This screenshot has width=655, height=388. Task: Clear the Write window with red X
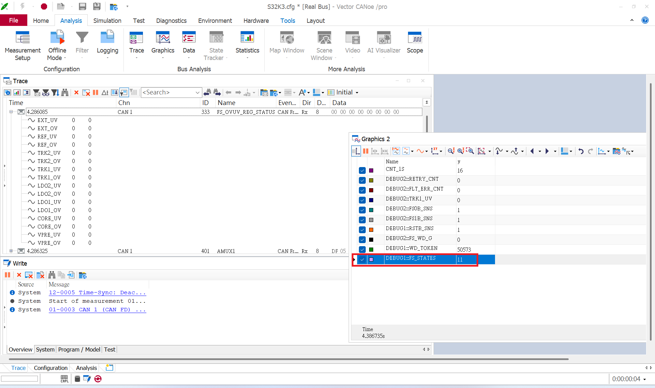pos(19,275)
